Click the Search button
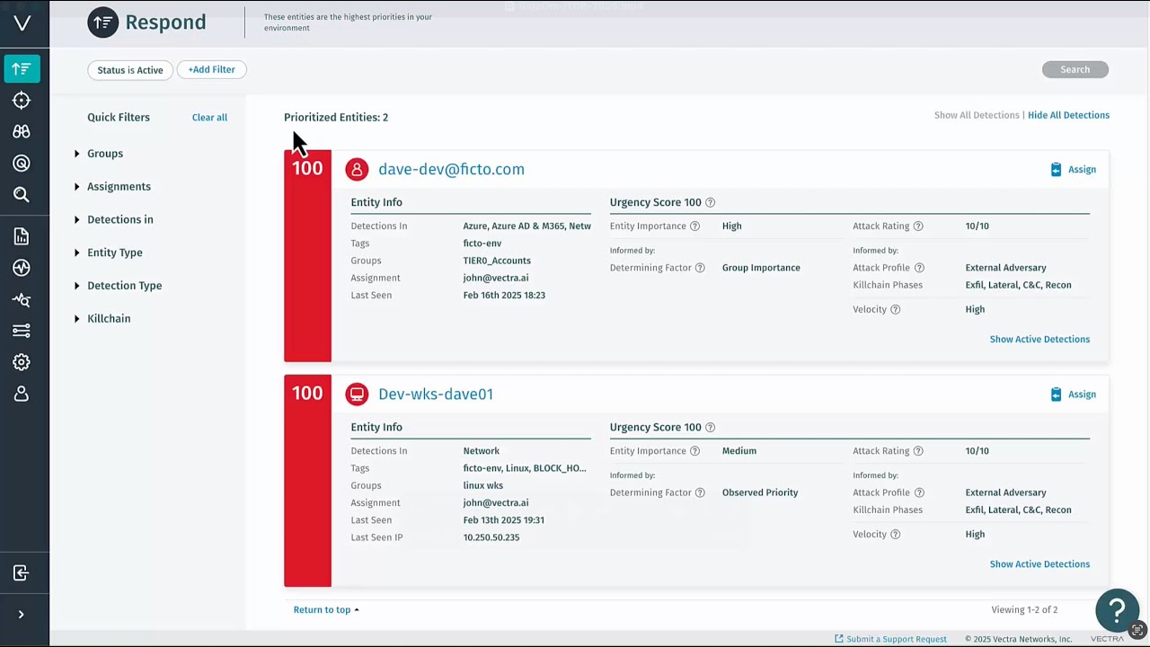Viewport: 1150px width, 647px height. click(1075, 69)
